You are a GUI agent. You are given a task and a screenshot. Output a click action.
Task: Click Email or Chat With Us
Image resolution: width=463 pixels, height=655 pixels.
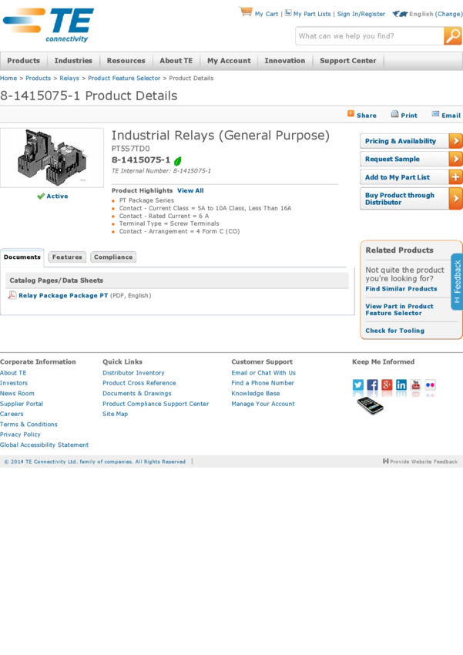pos(263,373)
